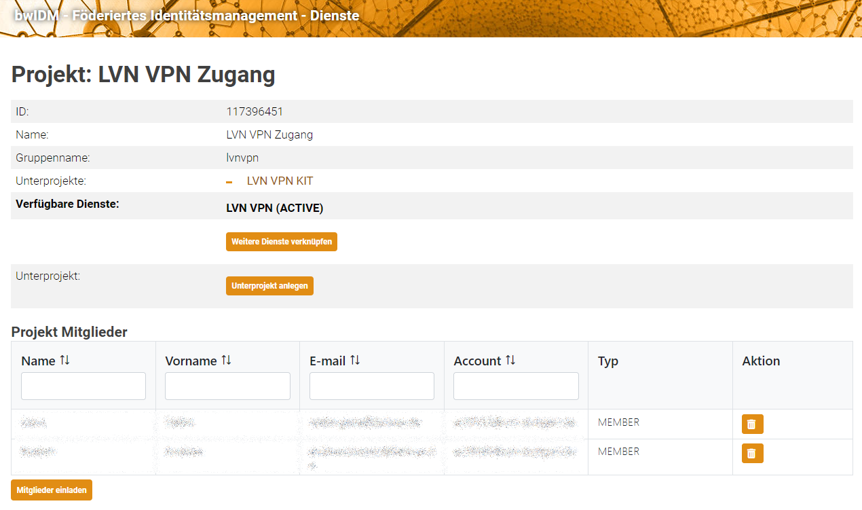Image resolution: width=862 pixels, height=510 pixels.
Task: Click the bwIDM banner title
Action: pos(187,16)
